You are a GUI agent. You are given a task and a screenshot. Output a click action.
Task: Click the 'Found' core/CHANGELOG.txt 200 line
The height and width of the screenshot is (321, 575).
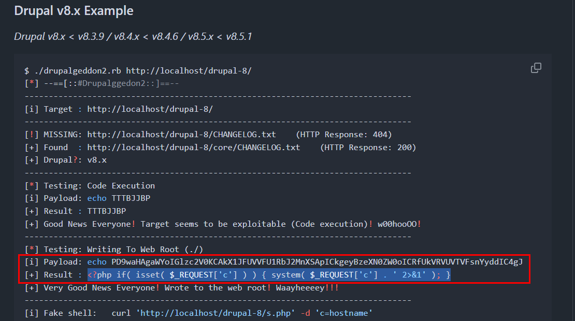(x=220, y=148)
